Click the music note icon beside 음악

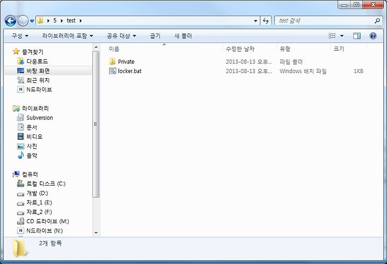tap(21, 155)
